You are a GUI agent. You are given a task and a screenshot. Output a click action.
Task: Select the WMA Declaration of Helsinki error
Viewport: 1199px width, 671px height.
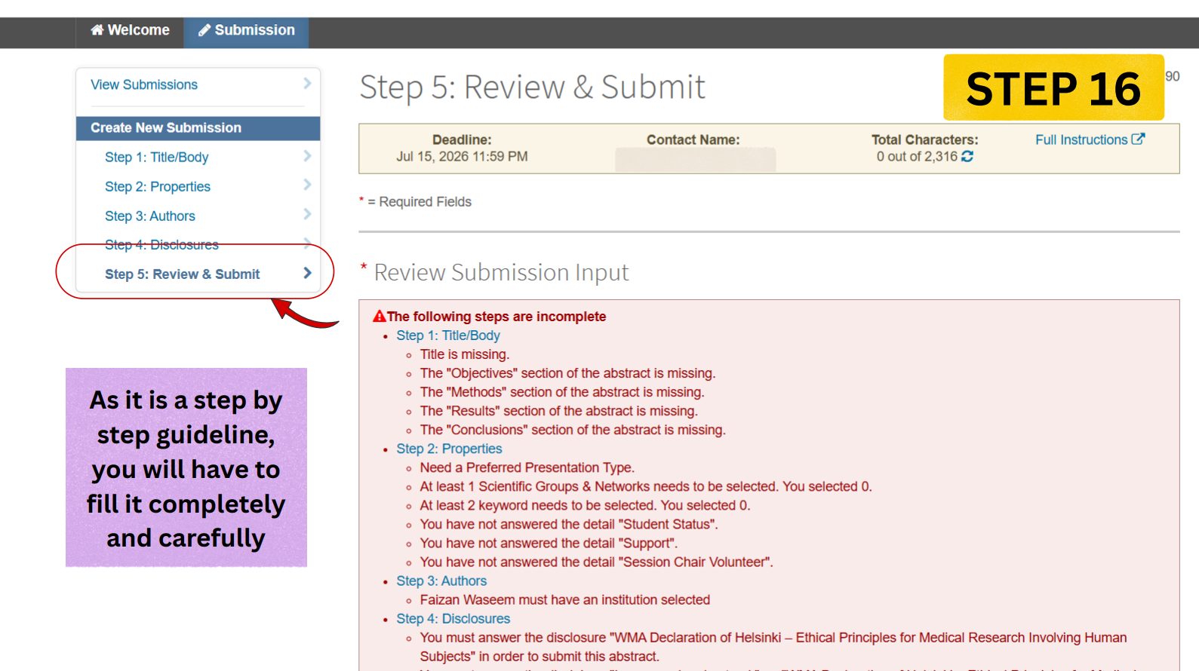coord(773,647)
